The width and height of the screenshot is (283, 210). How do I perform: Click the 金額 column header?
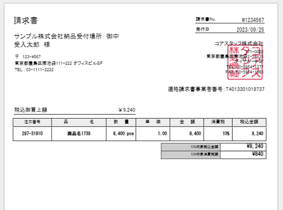[x=187, y=122]
